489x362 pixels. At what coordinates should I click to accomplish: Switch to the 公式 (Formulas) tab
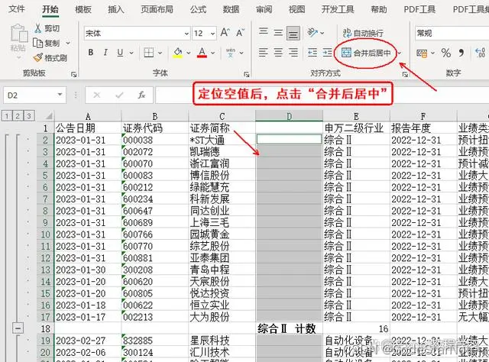click(199, 9)
